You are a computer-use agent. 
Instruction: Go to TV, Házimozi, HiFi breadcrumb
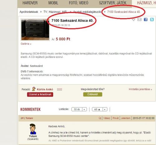click(x=55, y=12)
